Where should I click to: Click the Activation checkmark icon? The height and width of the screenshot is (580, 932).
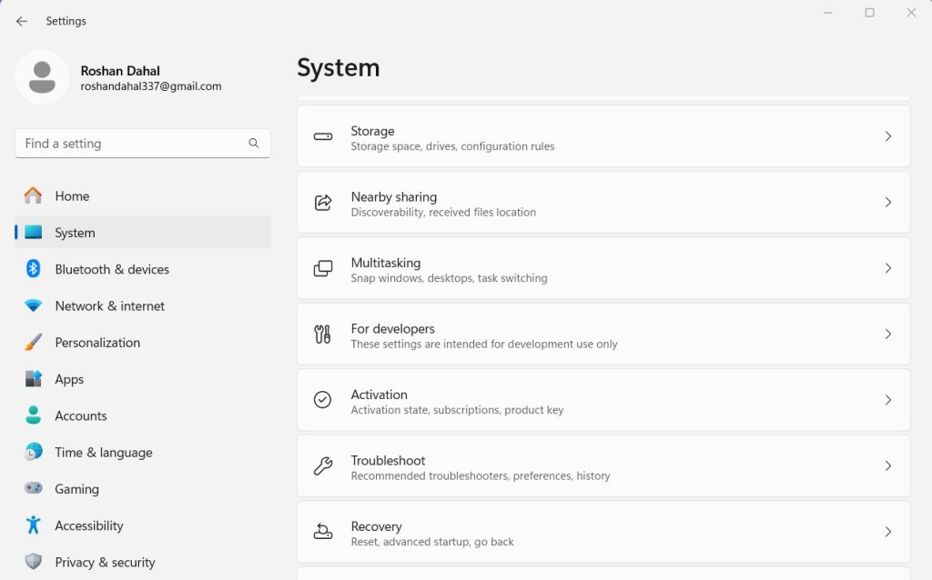[323, 400]
